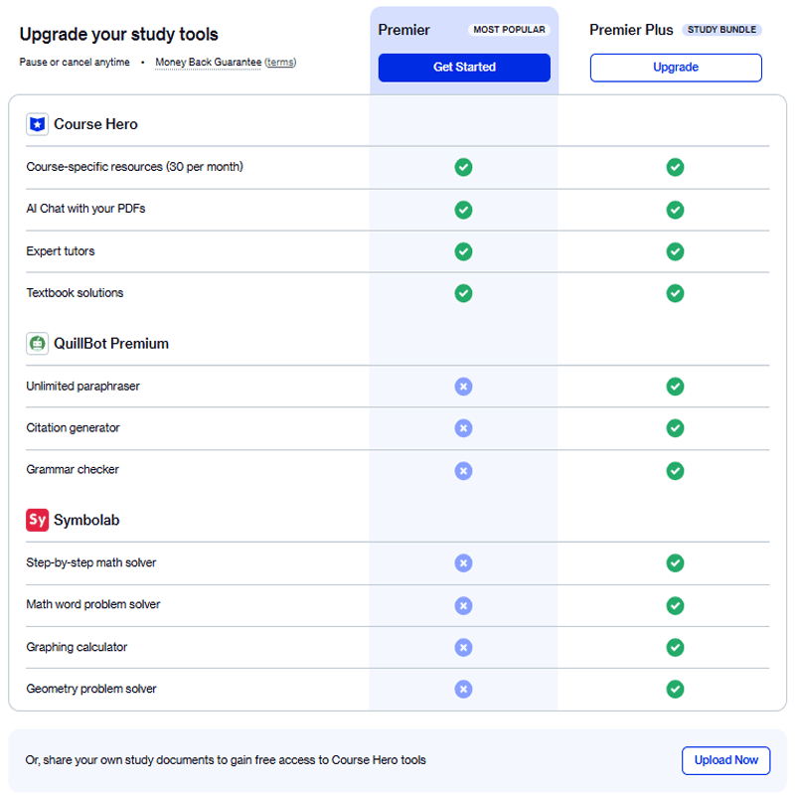Click Premier X icon for Grammar checker
Viewport: 795px width, 795px height.
pyautogui.click(x=463, y=470)
